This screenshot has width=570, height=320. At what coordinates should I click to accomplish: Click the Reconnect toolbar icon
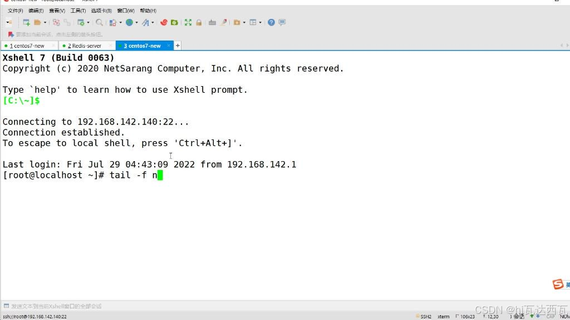pyautogui.click(x=56, y=22)
